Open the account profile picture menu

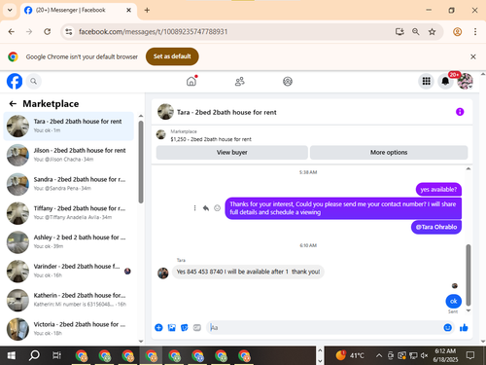(x=465, y=81)
